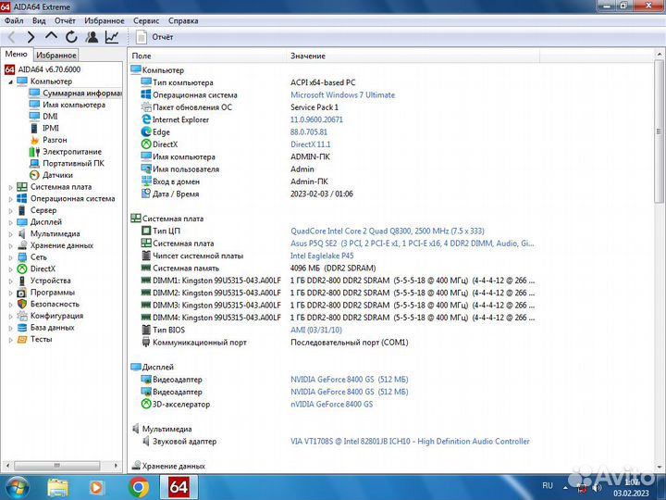This screenshot has height=500, width=666.
Task: Click the Поле column header
Action: pyautogui.click(x=207, y=56)
